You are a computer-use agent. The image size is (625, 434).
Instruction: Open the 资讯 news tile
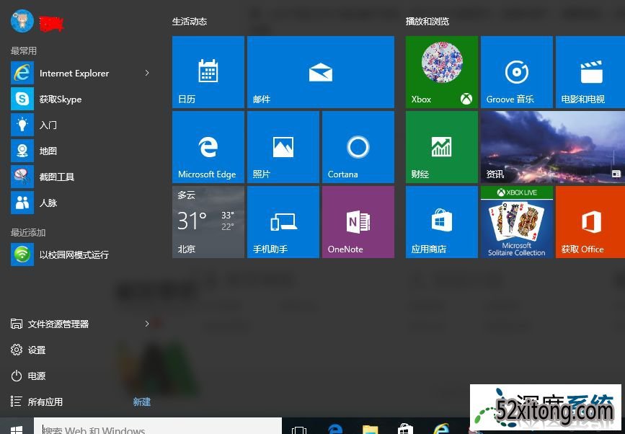click(553, 147)
